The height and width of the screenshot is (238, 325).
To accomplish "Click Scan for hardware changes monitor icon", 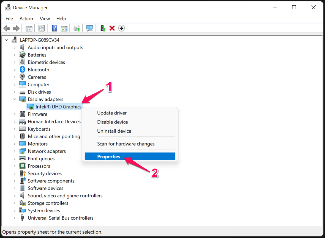I will pyautogui.click(x=90, y=28).
